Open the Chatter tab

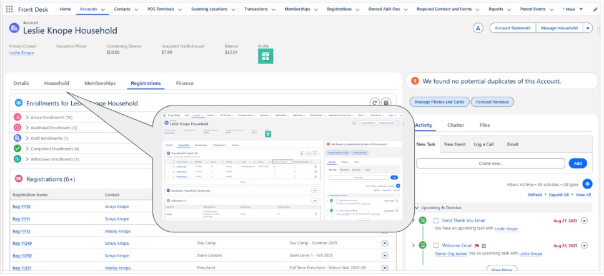tap(455, 125)
